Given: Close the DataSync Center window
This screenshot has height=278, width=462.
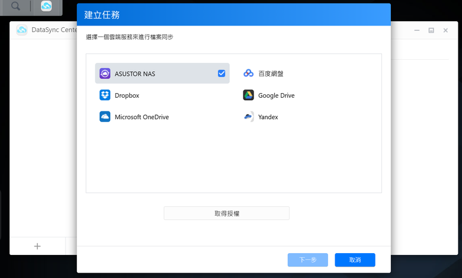Looking at the screenshot, I should [445, 30].
